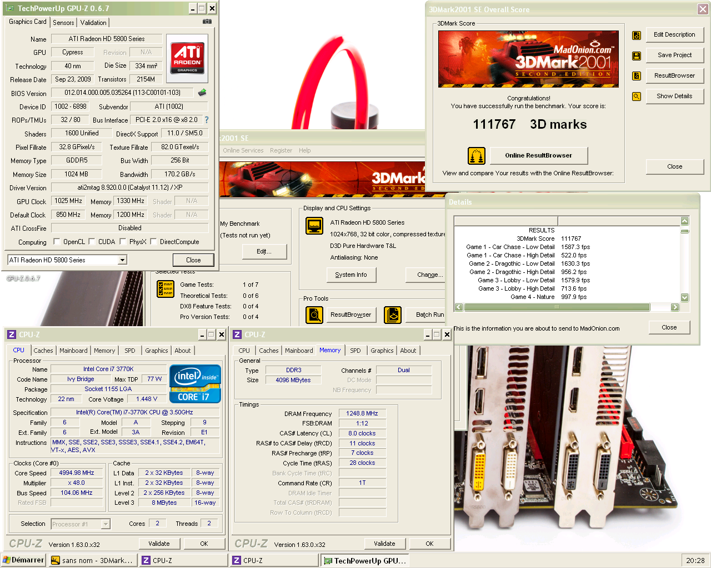Click the GPU-Z screenshot camera icon
Image resolution: width=711 pixels, height=568 pixels.
tap(207, 22)
